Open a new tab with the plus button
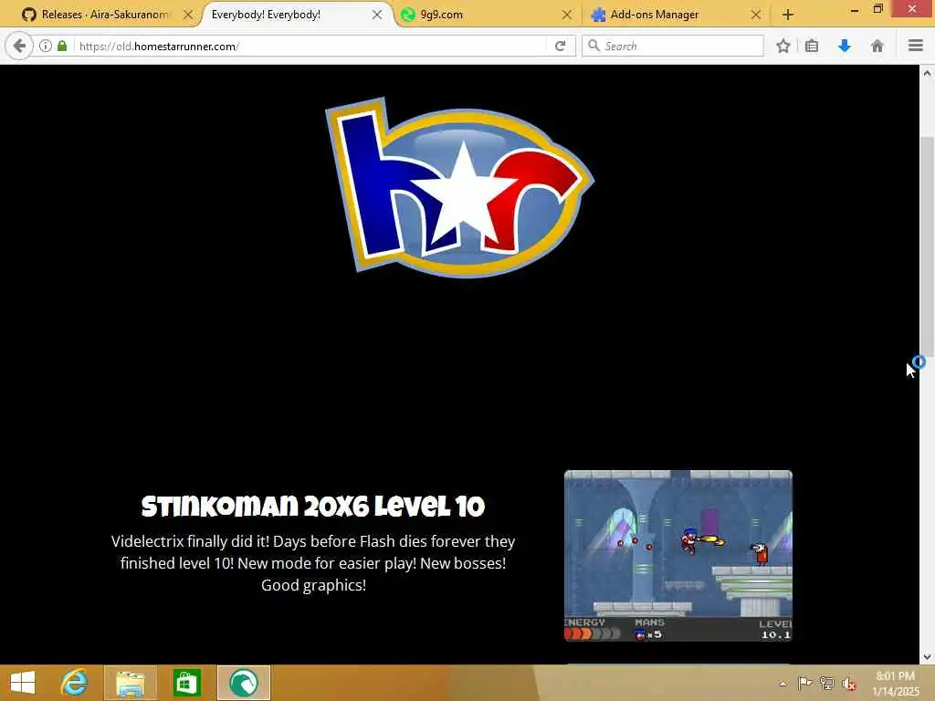Viewport: 935px width, 701px height. [x=788, y=15]
